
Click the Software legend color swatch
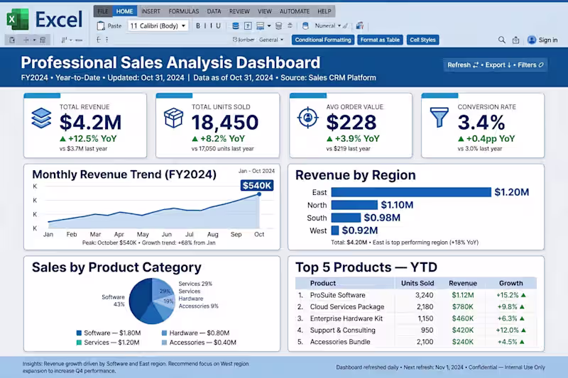coord(79,333)
